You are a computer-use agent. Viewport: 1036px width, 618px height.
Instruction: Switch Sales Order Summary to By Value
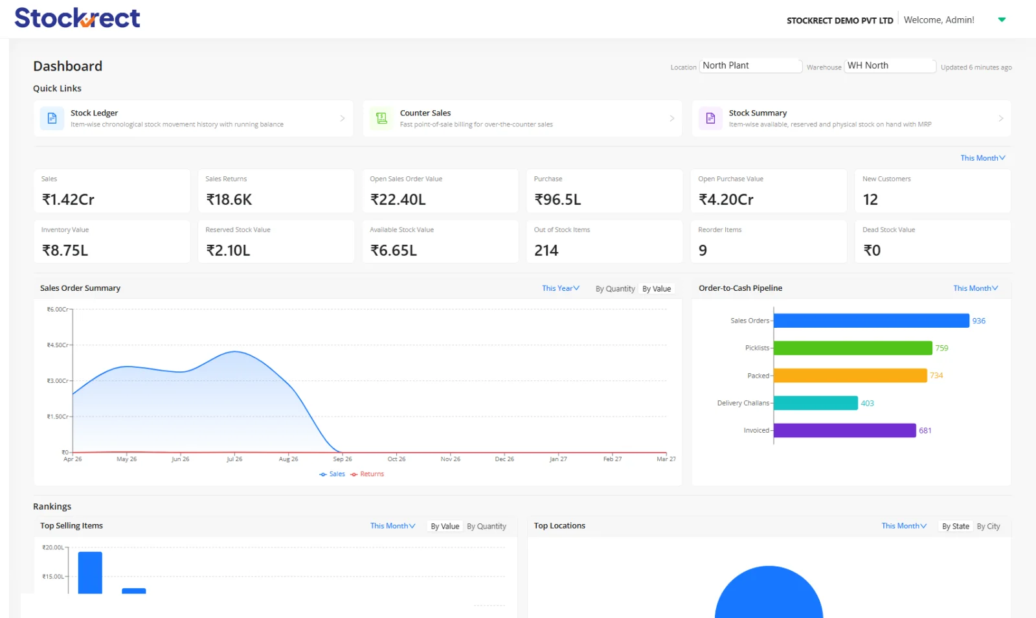click(x=657, y=289)
